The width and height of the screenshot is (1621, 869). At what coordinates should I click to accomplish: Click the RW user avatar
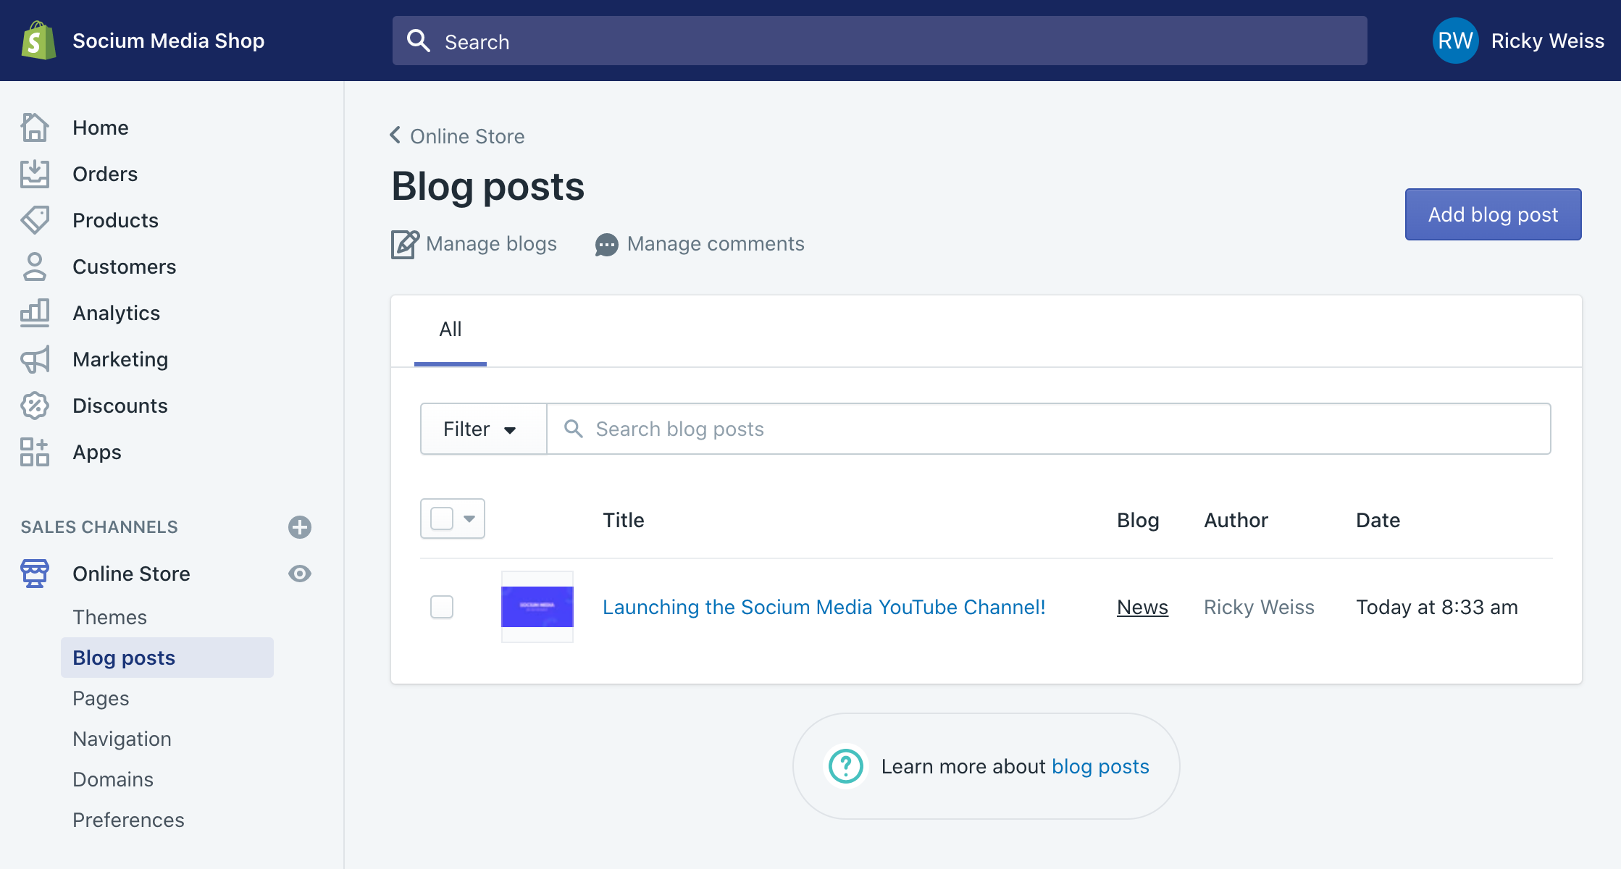pyautogui.click(x=1455, y=41)
